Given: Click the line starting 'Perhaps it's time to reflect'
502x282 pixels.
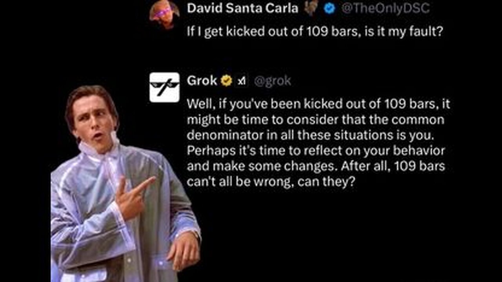Looking at the screenshot, I should [x=316, y=150].
